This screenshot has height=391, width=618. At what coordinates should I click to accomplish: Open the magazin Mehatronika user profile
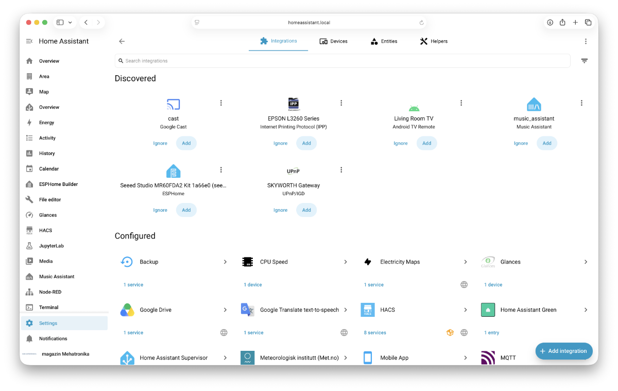tap(64, 354)
